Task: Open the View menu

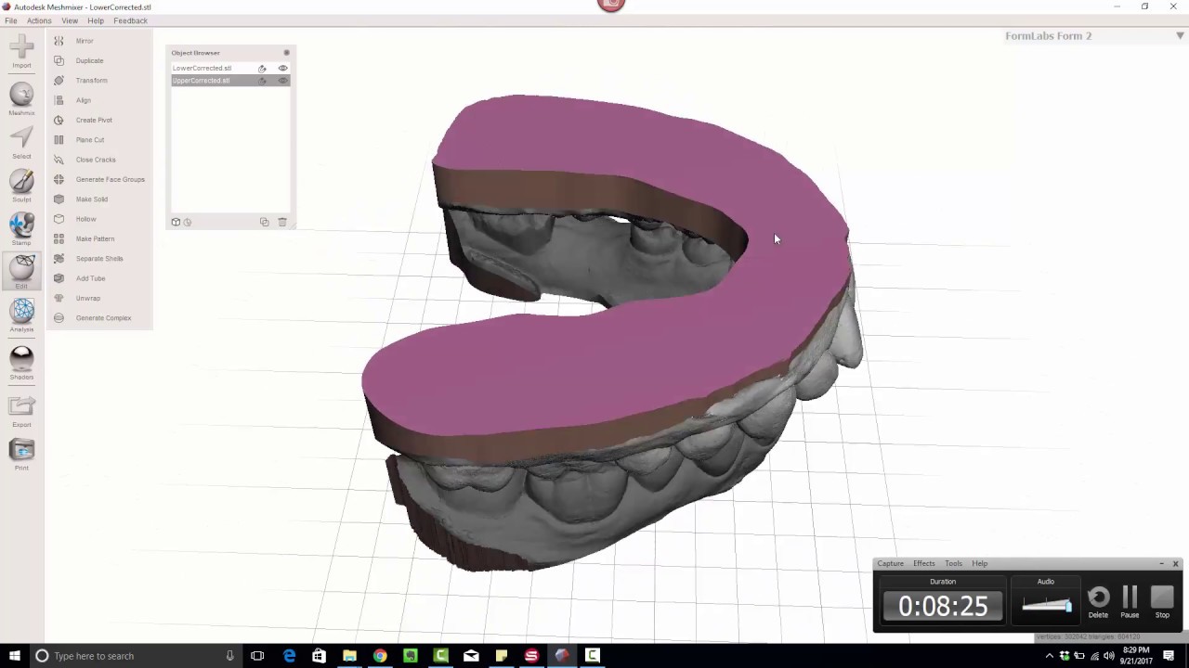Action: coord(70,20)
